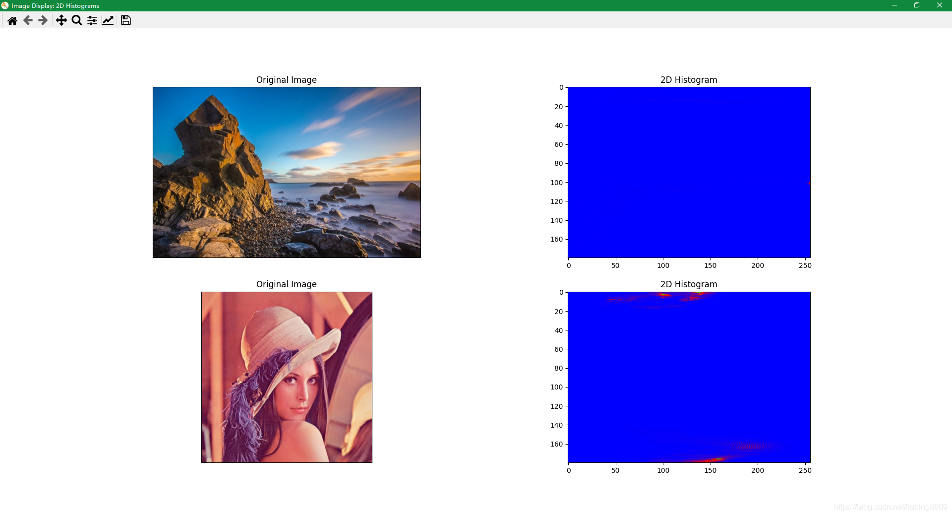This screenshot has height=516, width=952.
Task: Open figure options with the line-chart icon
Action: click(108, 20)
